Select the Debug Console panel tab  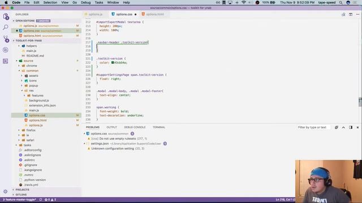[x=135, y=127]
